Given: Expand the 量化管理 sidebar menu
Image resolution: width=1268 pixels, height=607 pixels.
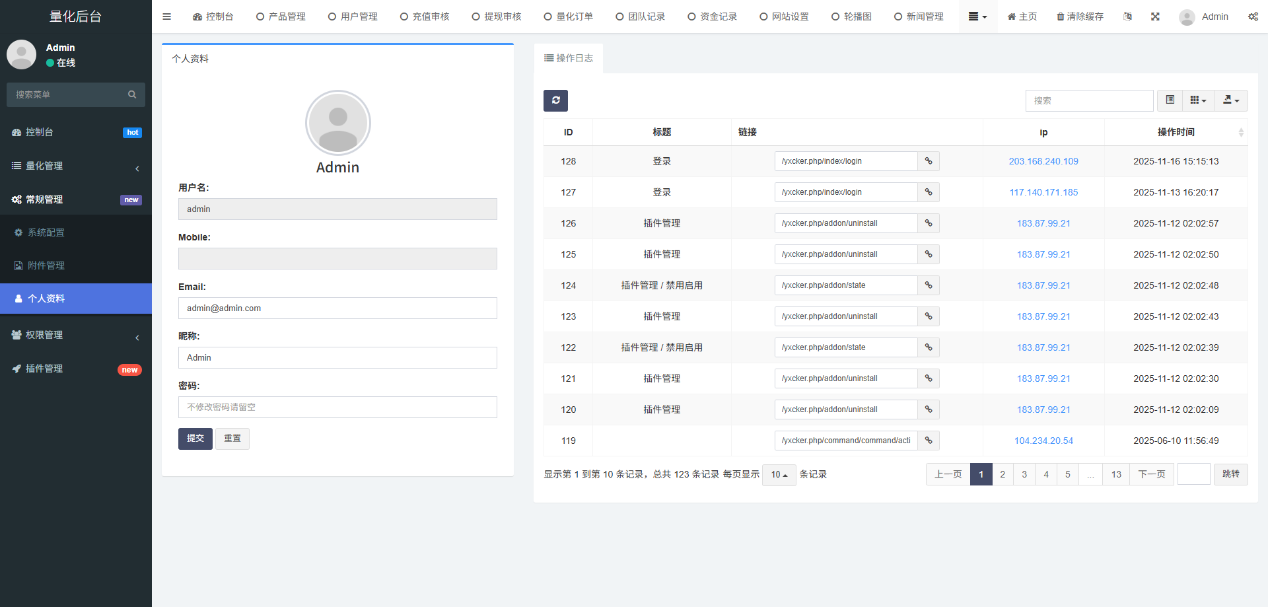Looking at the screenshot, I should [75, 166].
